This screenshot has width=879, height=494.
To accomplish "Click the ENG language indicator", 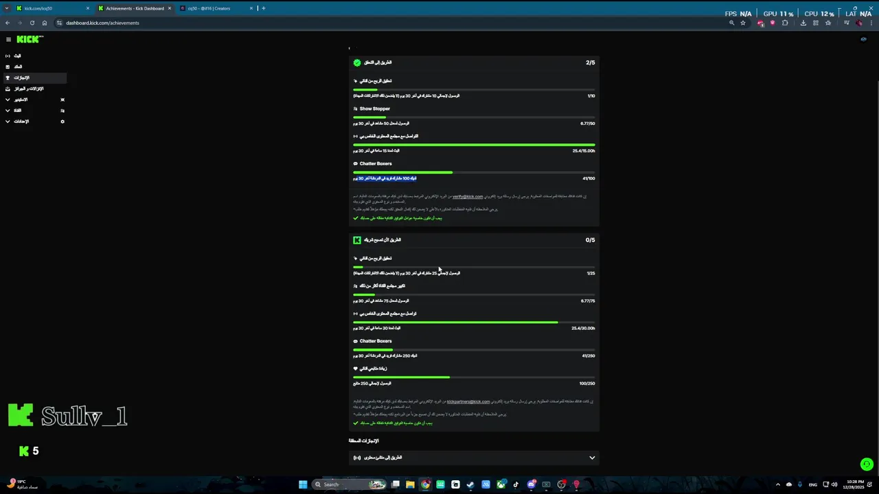I will [813, 484].
